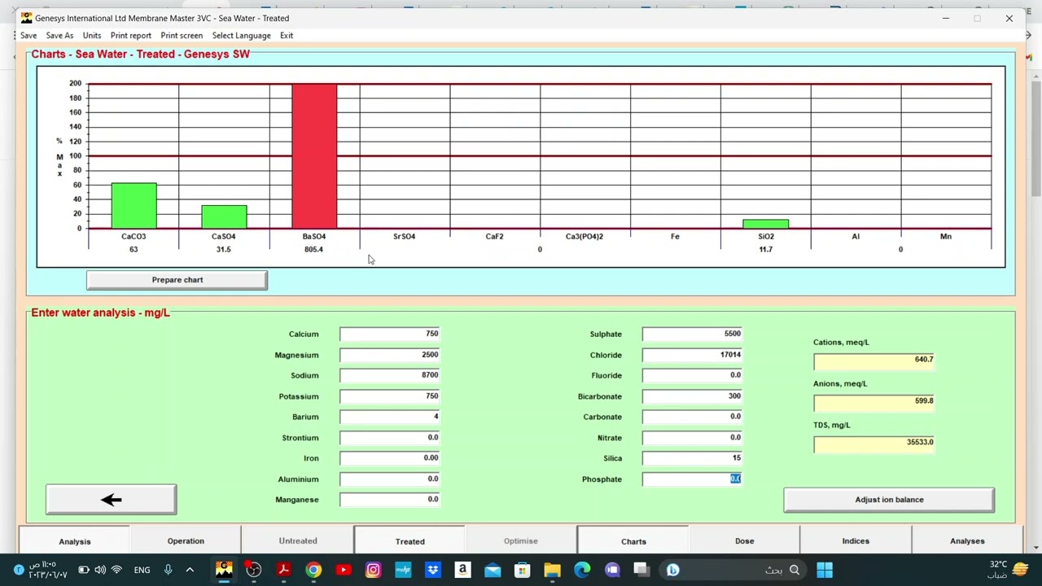Select the Treated tab
Screen dimensions: 1042x586
[x=409, y=541]
